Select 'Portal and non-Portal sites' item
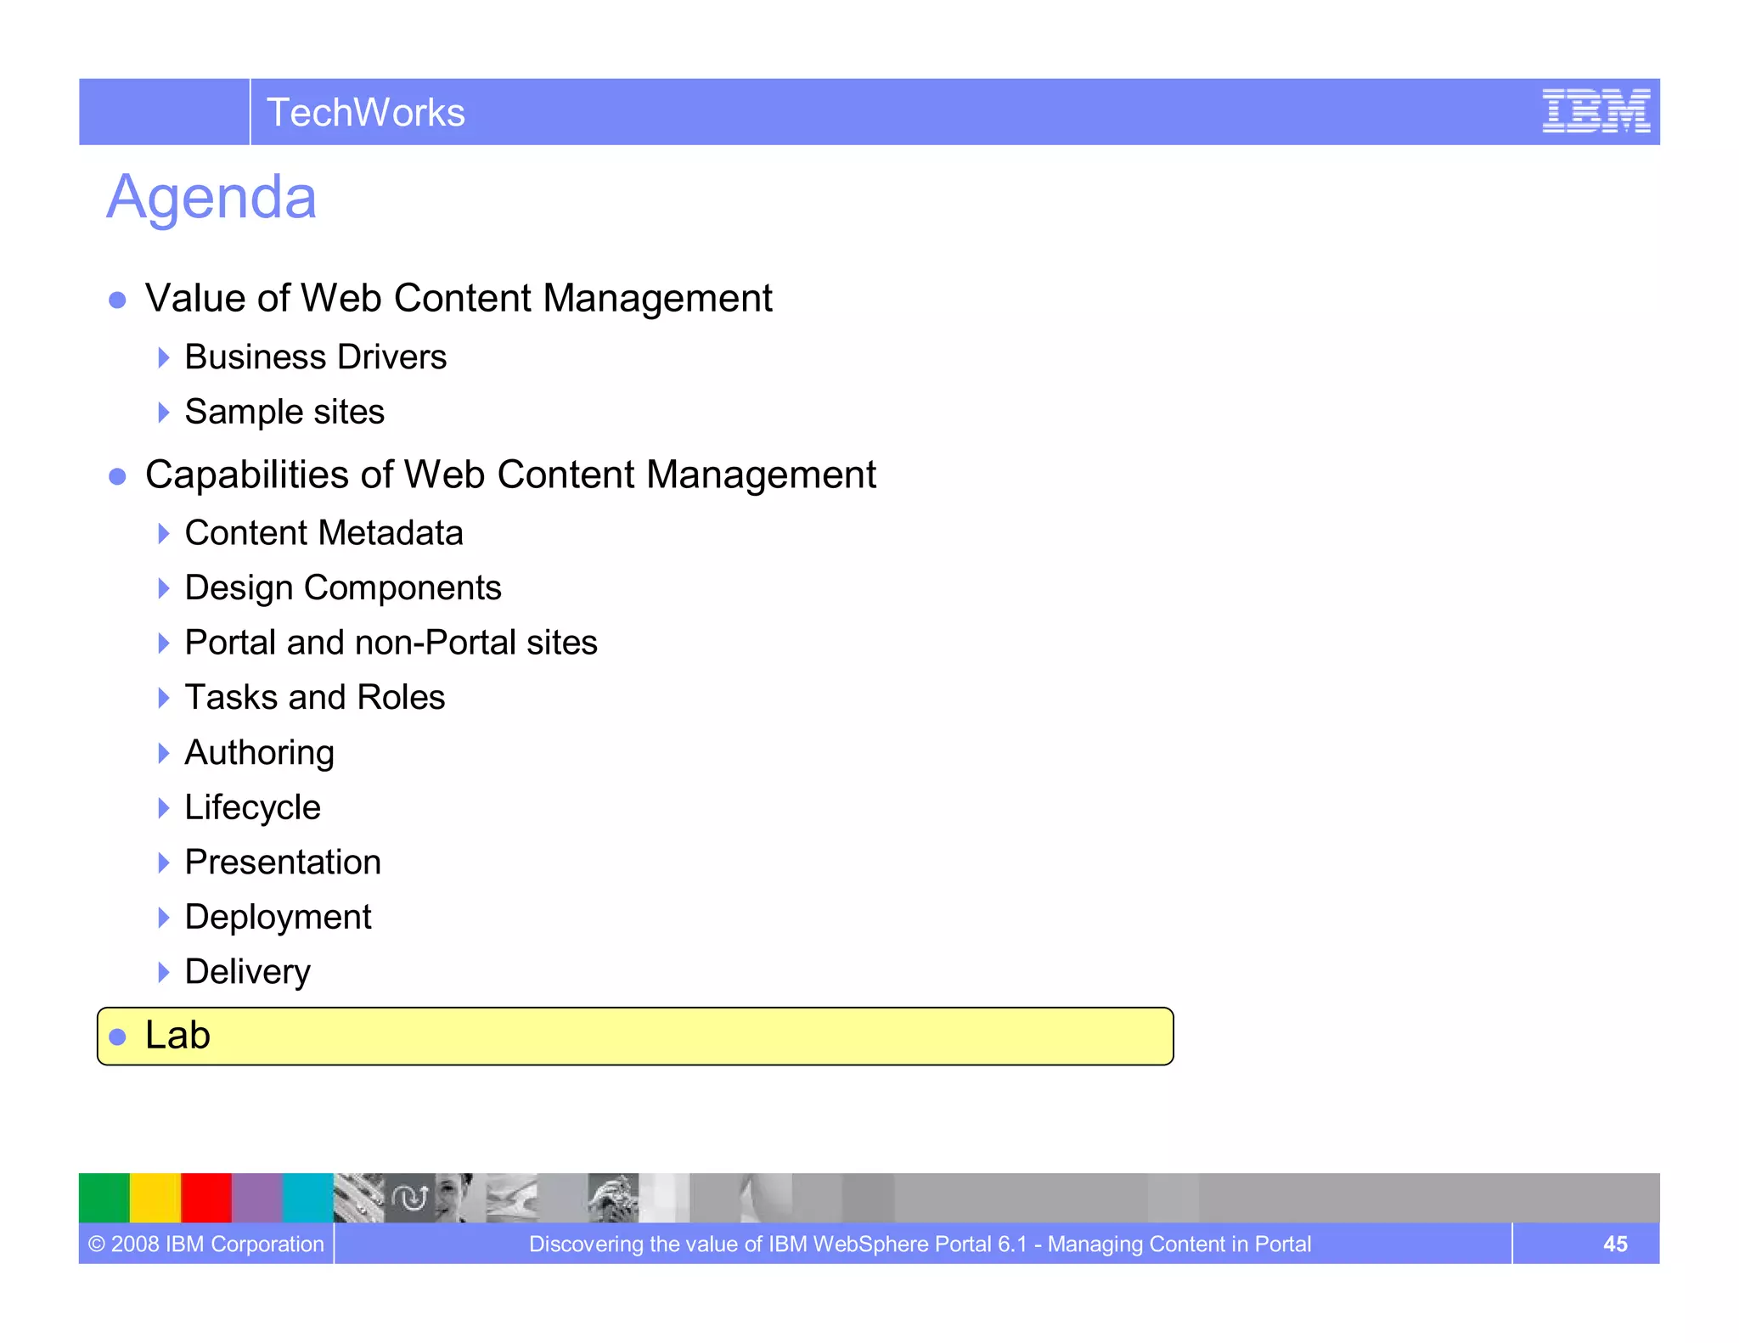 pyautogui.click(x=391, y=643)
